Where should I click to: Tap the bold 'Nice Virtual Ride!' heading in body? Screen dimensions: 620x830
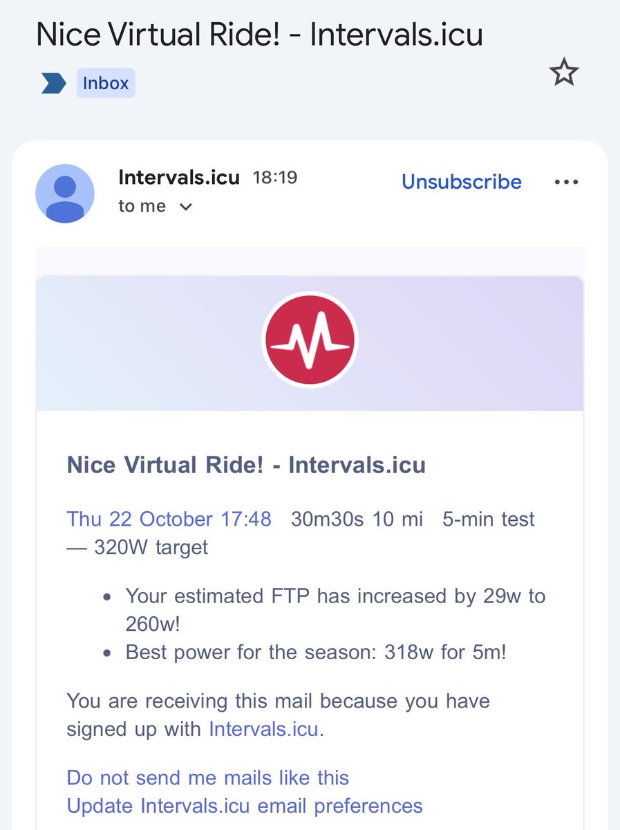click(246, 465)
